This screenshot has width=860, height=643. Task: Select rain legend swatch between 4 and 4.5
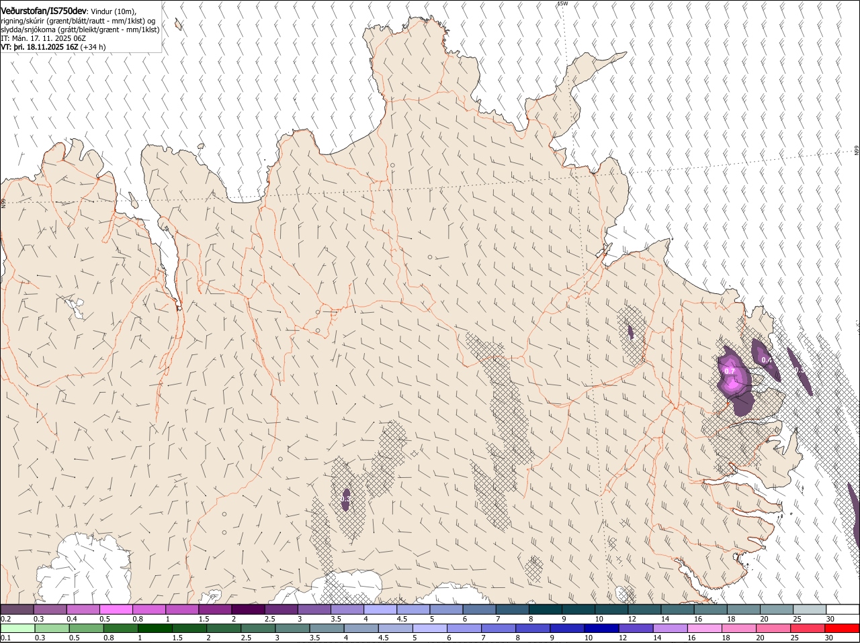point(361,628)
